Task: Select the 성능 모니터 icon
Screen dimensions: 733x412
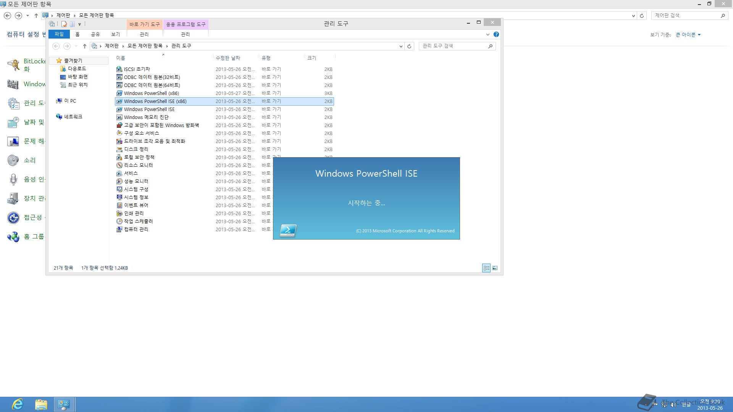Action: pos(119,182)
